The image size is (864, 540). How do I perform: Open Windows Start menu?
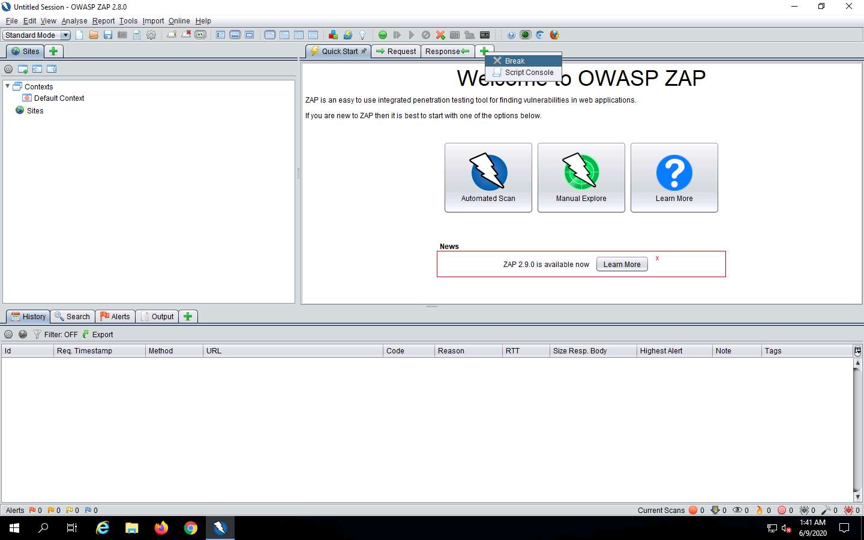coord(14,528)
